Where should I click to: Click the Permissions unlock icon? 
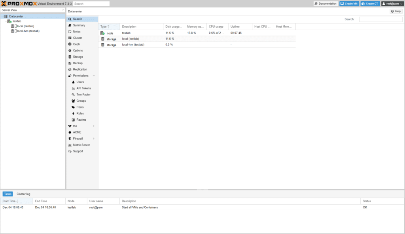coord(70,76)
